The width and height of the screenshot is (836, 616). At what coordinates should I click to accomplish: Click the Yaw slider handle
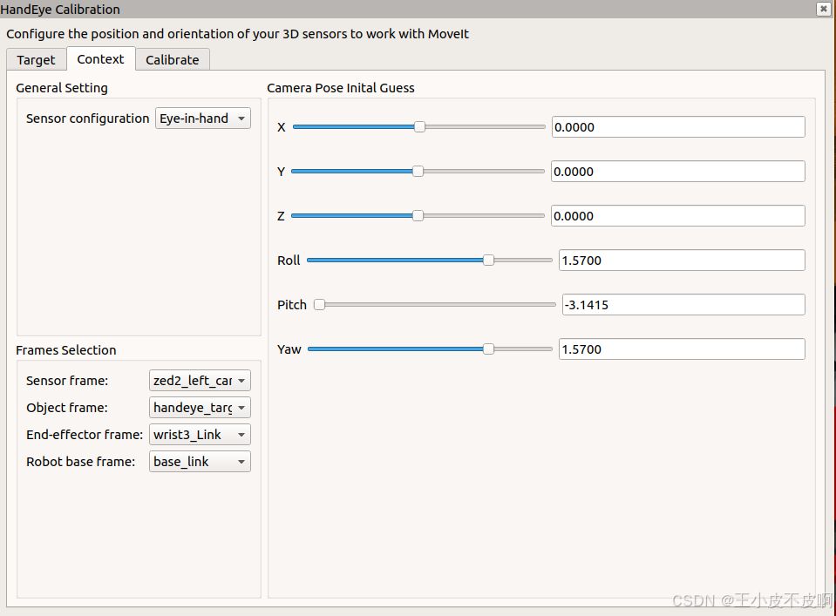click(488, 349)
